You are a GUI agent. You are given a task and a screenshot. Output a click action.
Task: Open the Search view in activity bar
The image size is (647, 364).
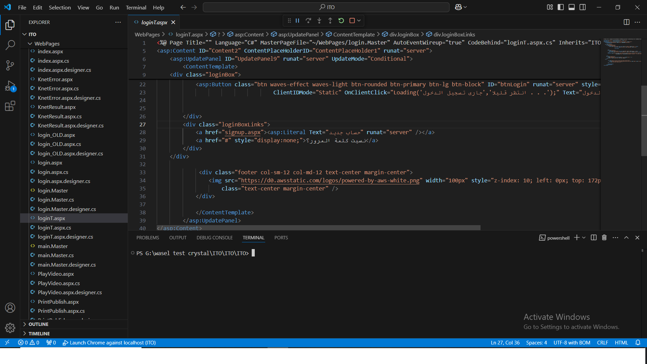pos(10,45)
